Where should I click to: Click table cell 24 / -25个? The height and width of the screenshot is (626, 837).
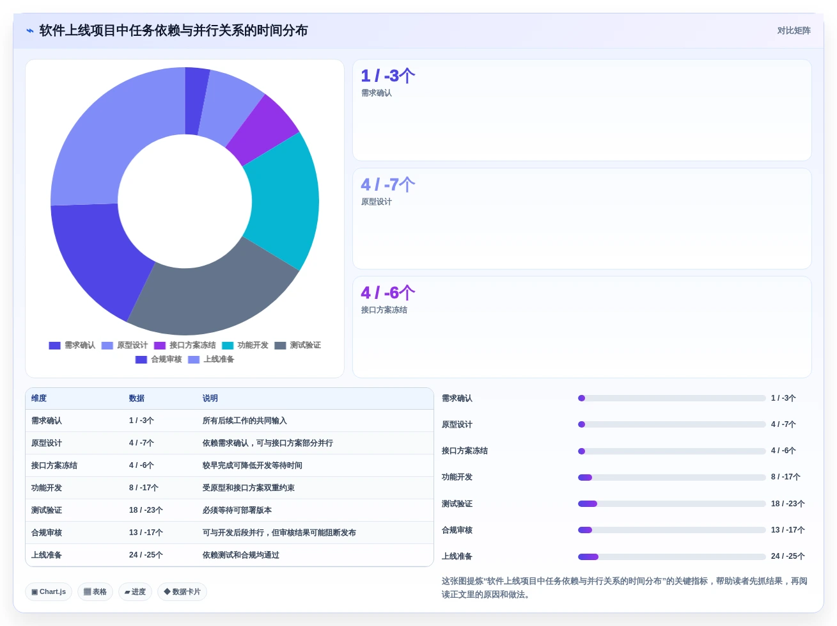(x=146, y=555)
